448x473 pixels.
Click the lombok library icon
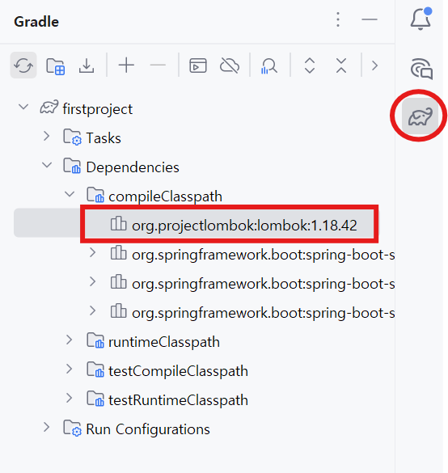pyautogui.click(x=118, y=223)
